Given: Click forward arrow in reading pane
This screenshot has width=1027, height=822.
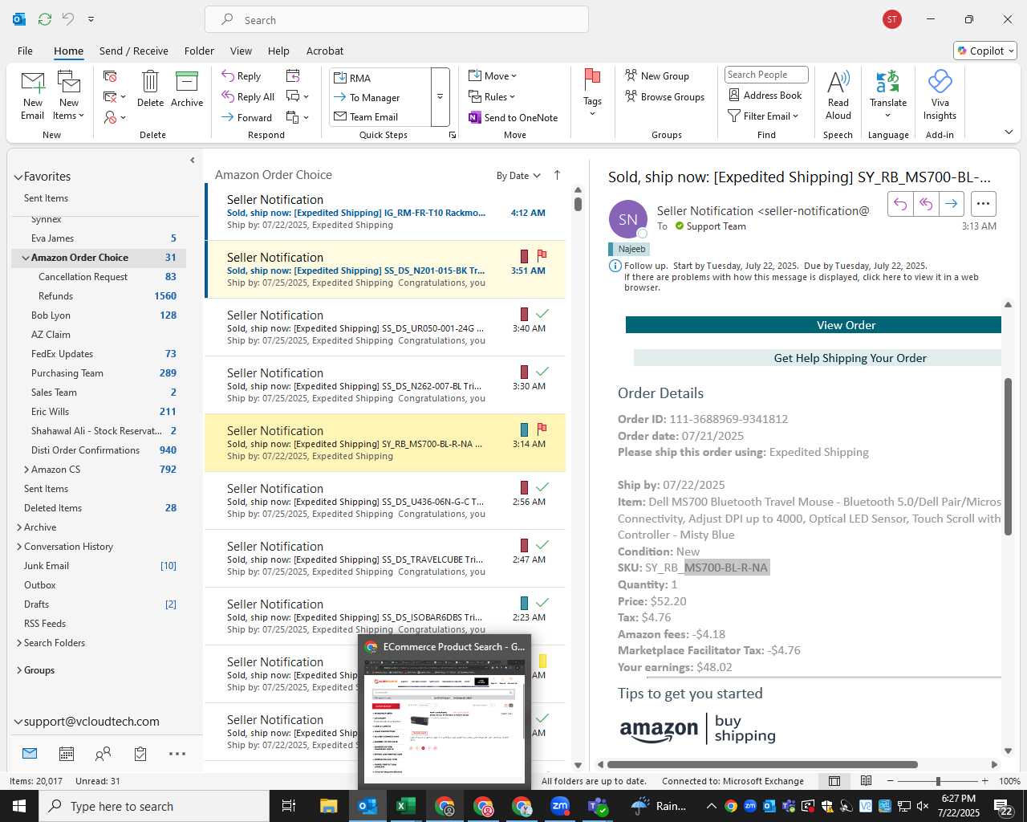Looking at the screenshot, I should tap(951, 204).
